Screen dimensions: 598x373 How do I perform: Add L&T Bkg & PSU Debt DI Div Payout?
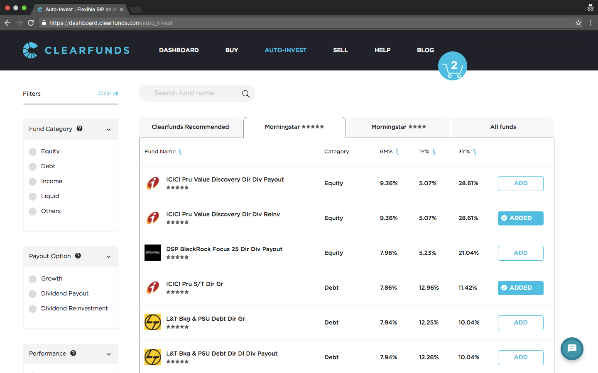[521, 358]
